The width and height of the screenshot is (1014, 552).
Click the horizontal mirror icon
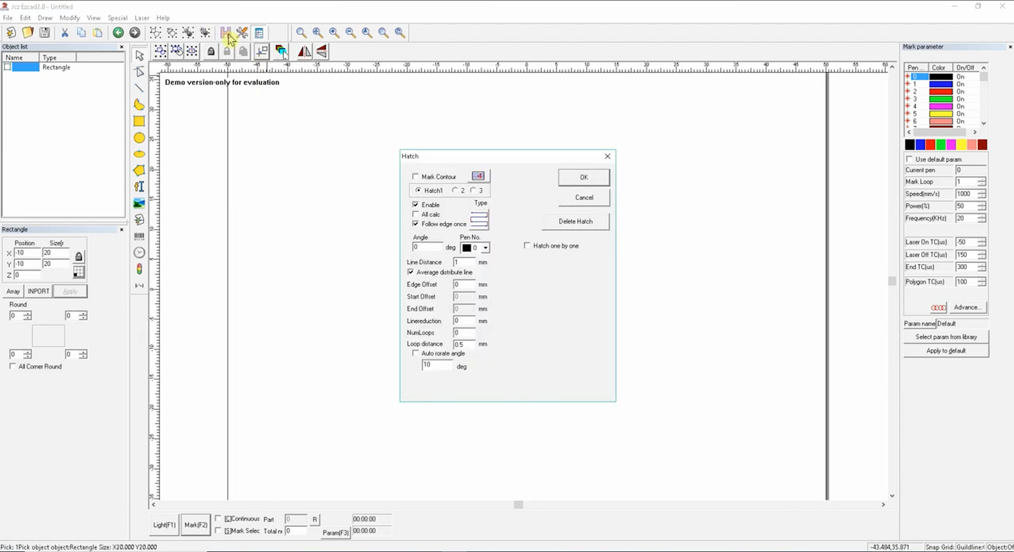[304, 51]
